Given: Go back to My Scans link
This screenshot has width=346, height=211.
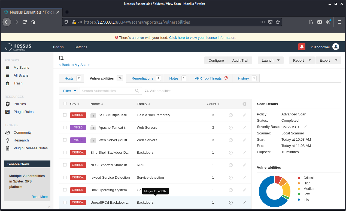Looking at the screenshot, I should coord(75,65).
